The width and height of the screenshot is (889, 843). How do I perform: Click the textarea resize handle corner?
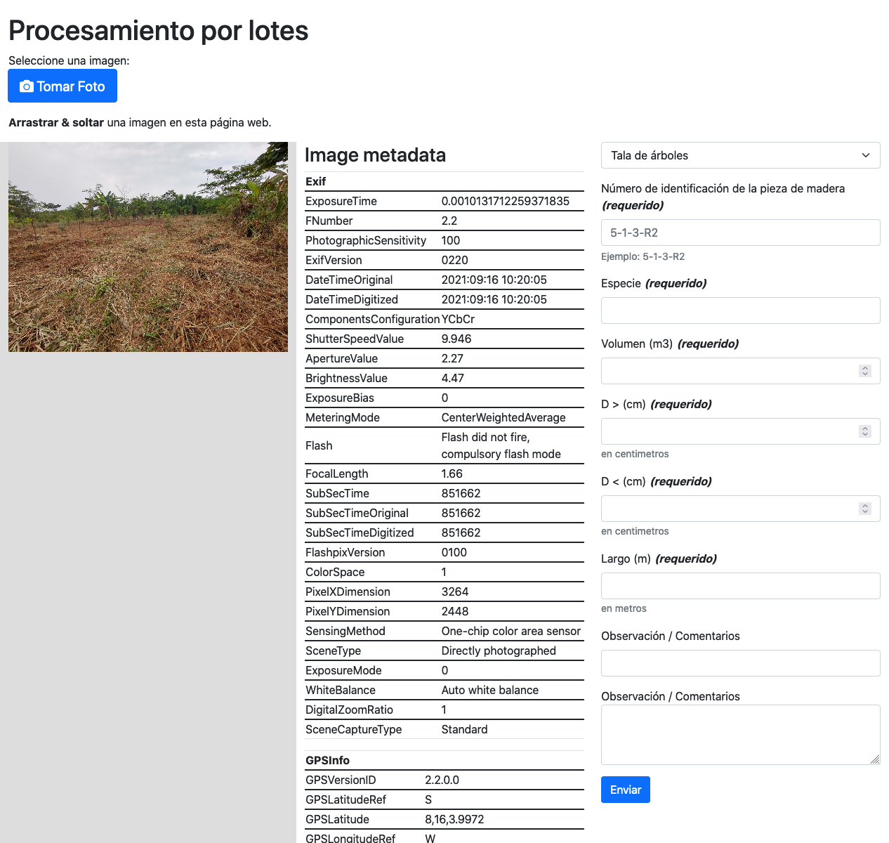tap(875, 759)
